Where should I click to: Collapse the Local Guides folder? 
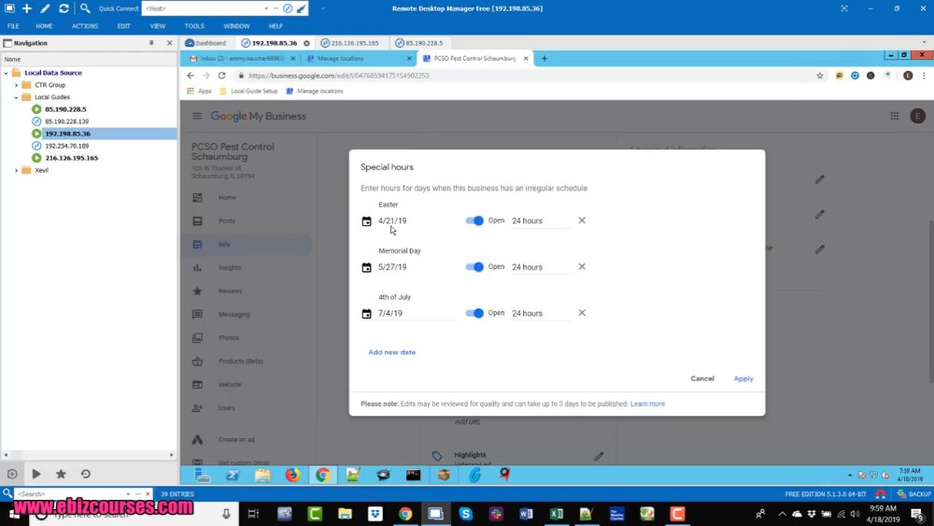[16, 97]
